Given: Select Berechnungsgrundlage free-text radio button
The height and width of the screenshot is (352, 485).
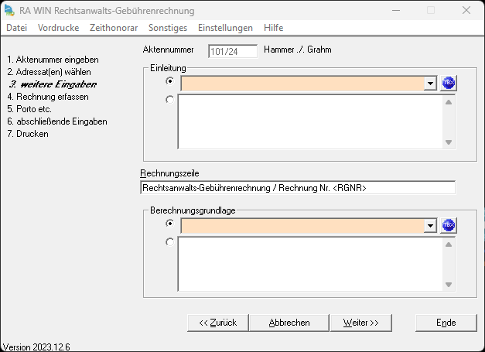Looking at the screenshot, I should click(x=169, y=242).
